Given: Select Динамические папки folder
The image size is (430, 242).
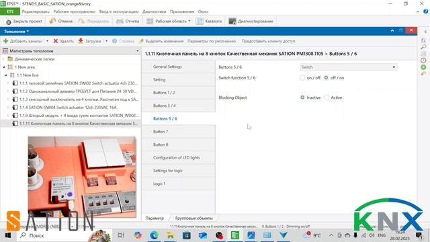Looking at the screenshot, I should click(34, 59).
